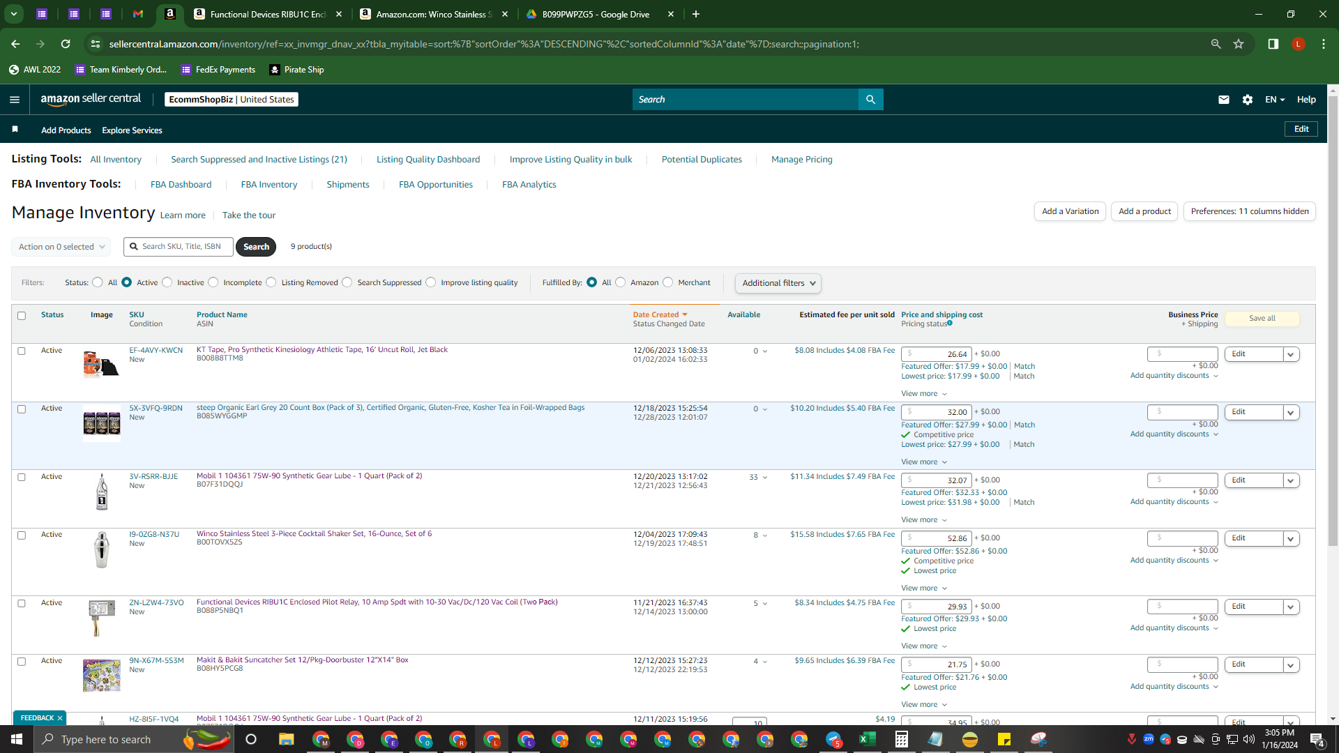Expand View more for Makit & Bakit pricing

[924, 705]
